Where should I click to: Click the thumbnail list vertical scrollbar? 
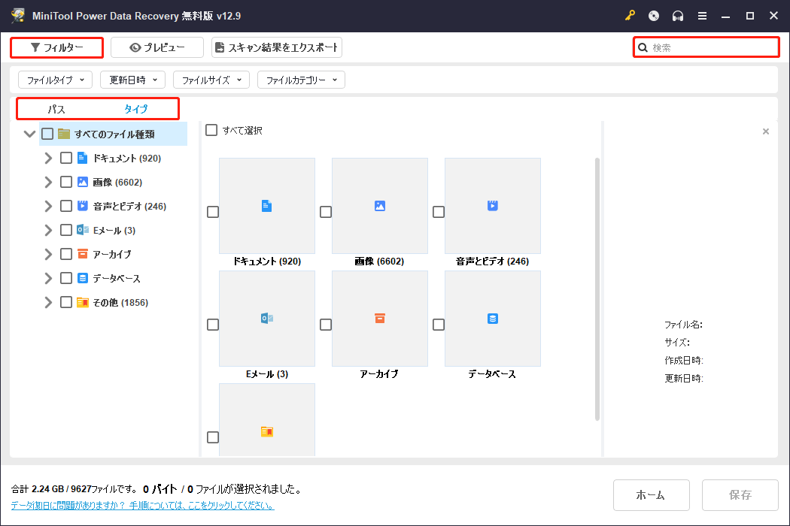(x=597, y=289)
